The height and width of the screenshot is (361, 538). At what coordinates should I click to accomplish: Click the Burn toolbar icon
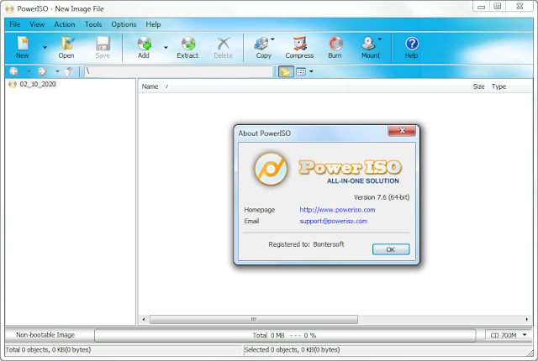[x=335, y=44]
